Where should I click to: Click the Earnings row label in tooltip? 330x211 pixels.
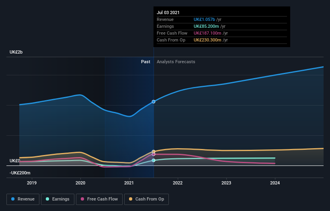(x=165, y=26)
